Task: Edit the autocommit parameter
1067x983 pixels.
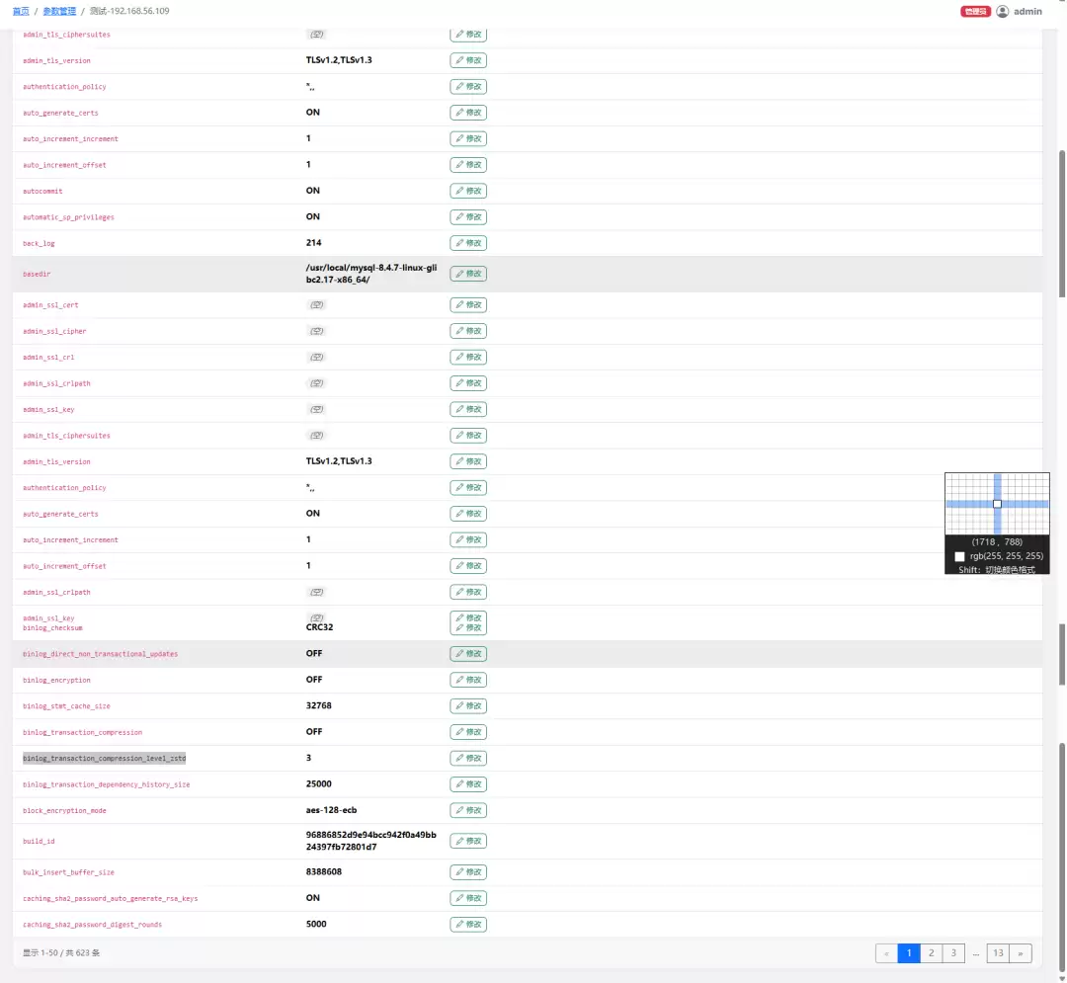Action: click(468, 191)
